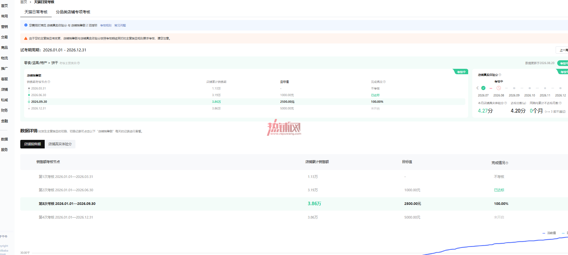Click 第4次考核 2026.01.01—2026.12.31 row
This screenshot has height=255, width=568.
coord(294,217)
